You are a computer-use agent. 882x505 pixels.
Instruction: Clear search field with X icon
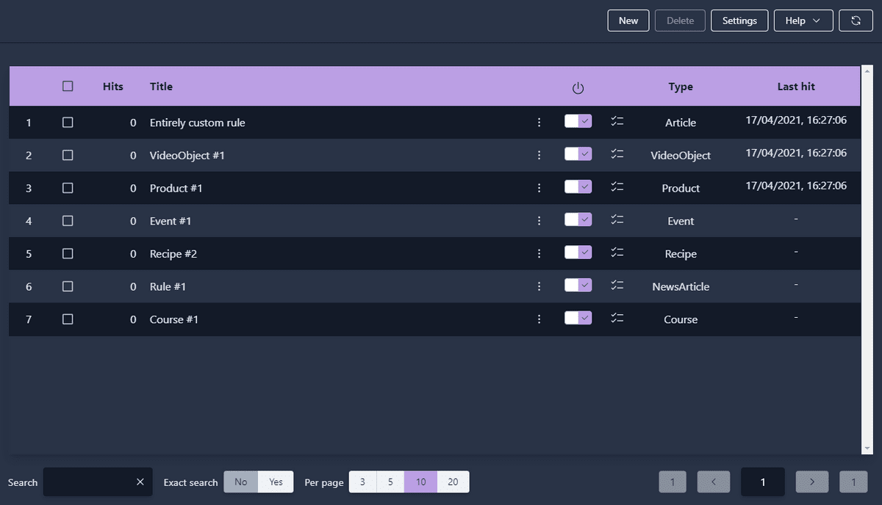(140, 482)
